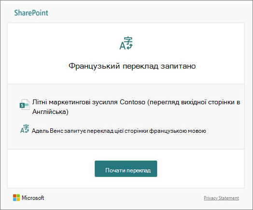
Task: Open the Privacy Statement link
Action: point(221,198)
